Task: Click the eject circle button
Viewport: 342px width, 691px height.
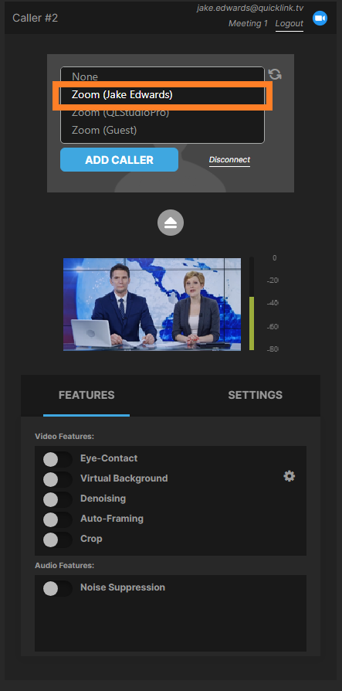Action: coord(171,223)
